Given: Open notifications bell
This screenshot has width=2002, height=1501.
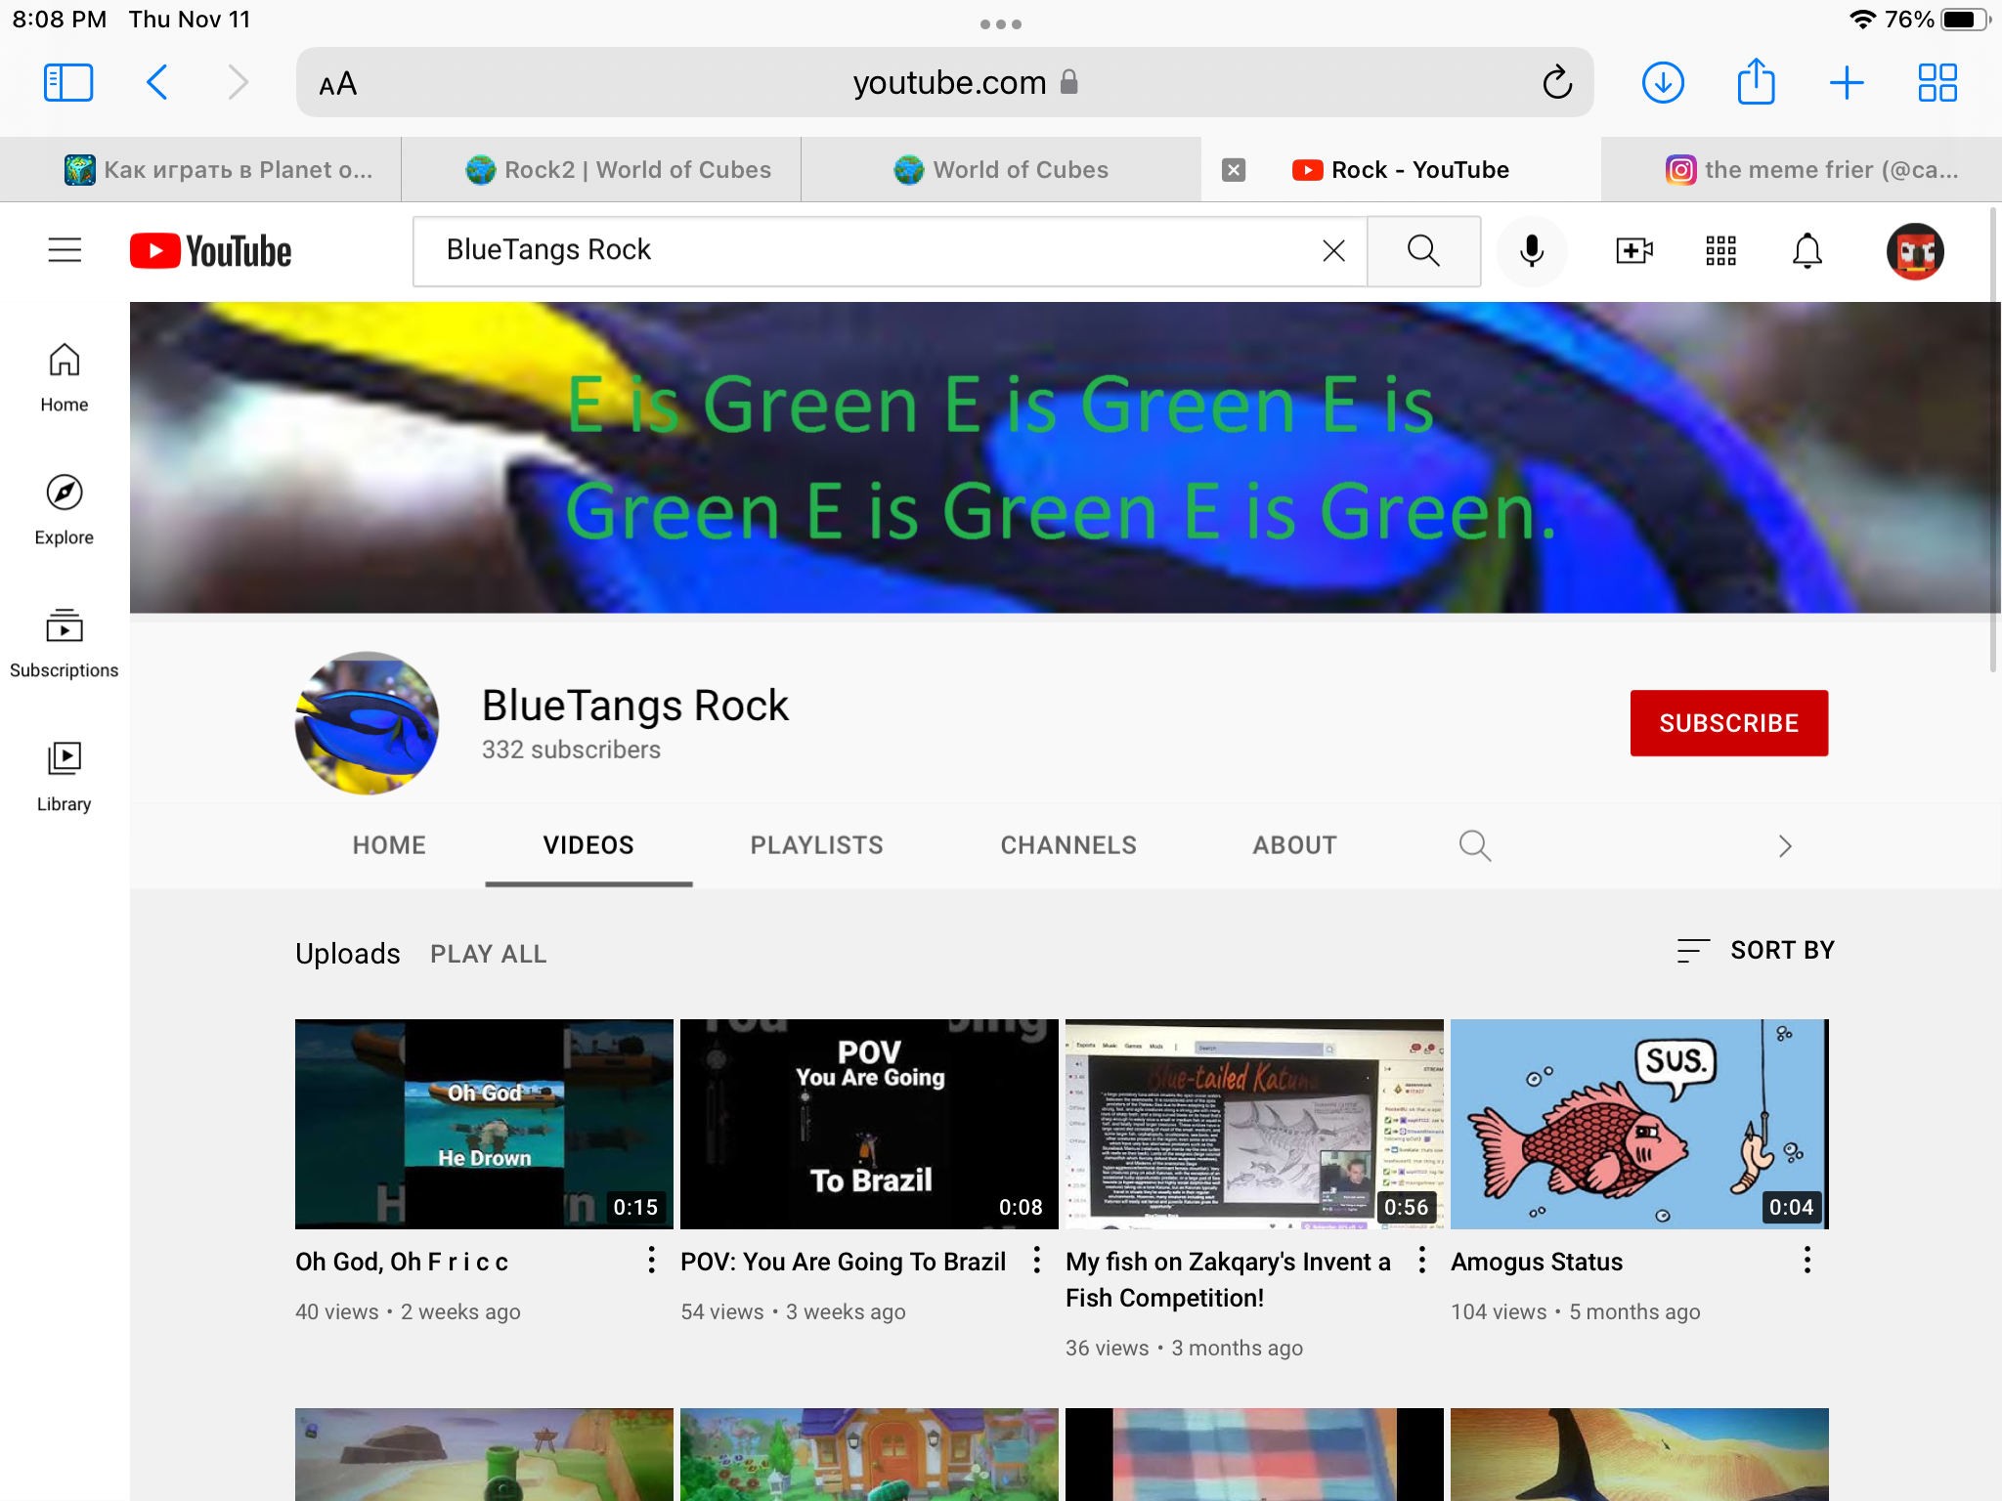Looking at the screenshot, I should point(1806,251).
